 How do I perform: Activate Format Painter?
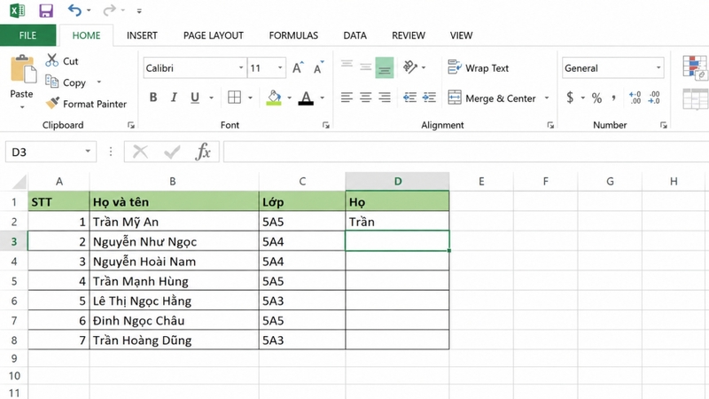[86, 104]
